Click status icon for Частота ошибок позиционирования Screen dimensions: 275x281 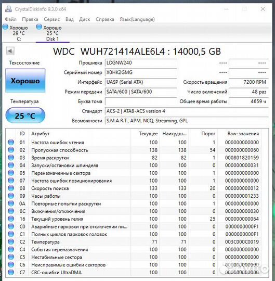[11, 181]
